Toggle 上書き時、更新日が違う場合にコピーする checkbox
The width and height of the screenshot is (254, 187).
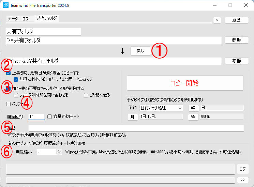click(x=9, y=73)
